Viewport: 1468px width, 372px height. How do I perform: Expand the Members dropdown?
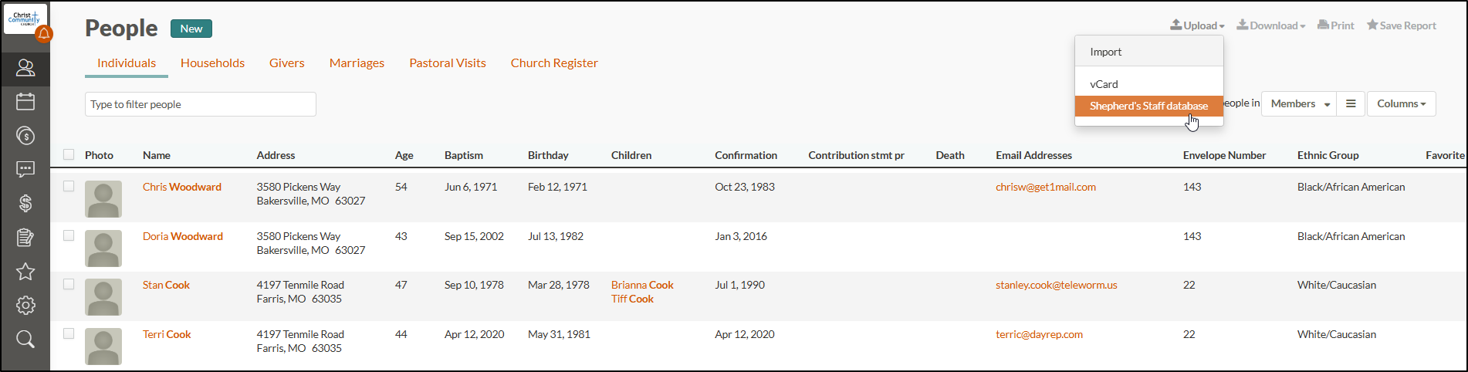tap(1300, 103)
